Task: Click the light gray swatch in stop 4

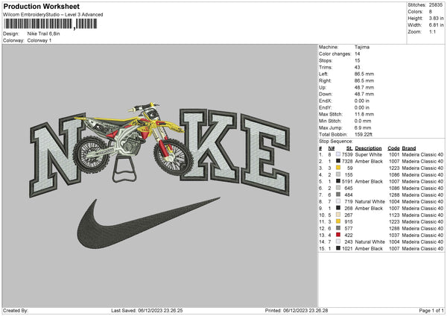Action: tap(338, 174)
